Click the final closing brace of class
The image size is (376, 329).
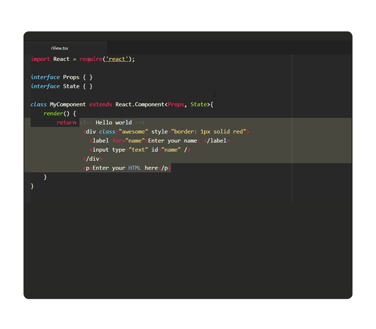click(32, 186)
